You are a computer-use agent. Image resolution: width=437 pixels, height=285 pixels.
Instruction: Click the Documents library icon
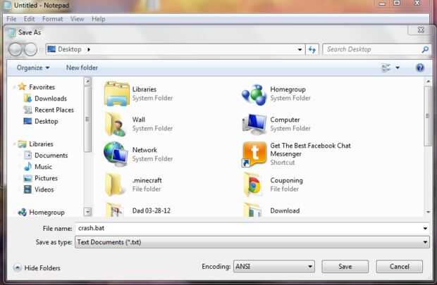[28, 155]
